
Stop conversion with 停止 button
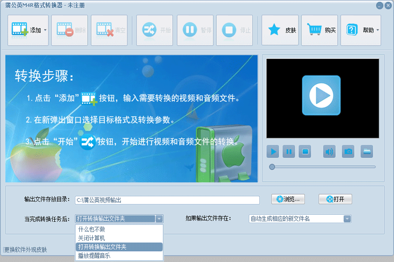(234, 30)
